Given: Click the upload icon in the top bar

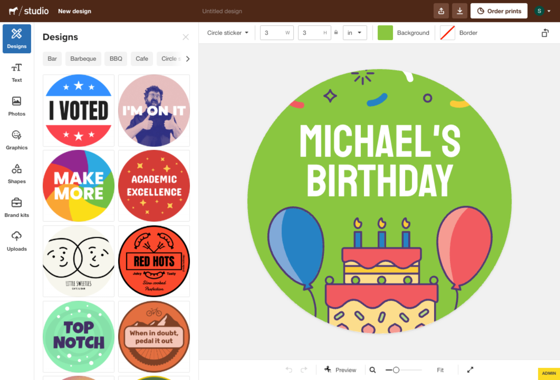Looking at the screenshot, I should [x=441, y=11].
